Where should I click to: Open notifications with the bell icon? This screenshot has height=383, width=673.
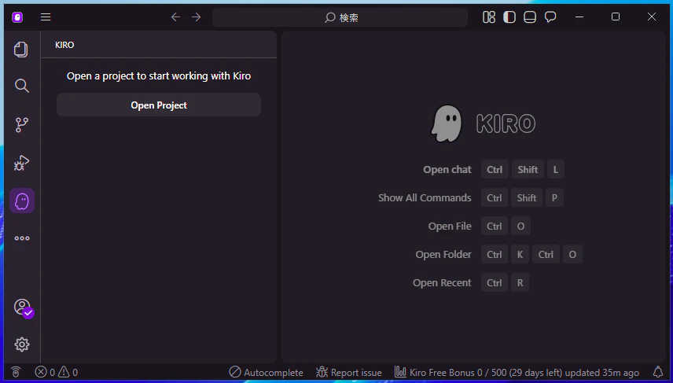click(x=657, y=372)
